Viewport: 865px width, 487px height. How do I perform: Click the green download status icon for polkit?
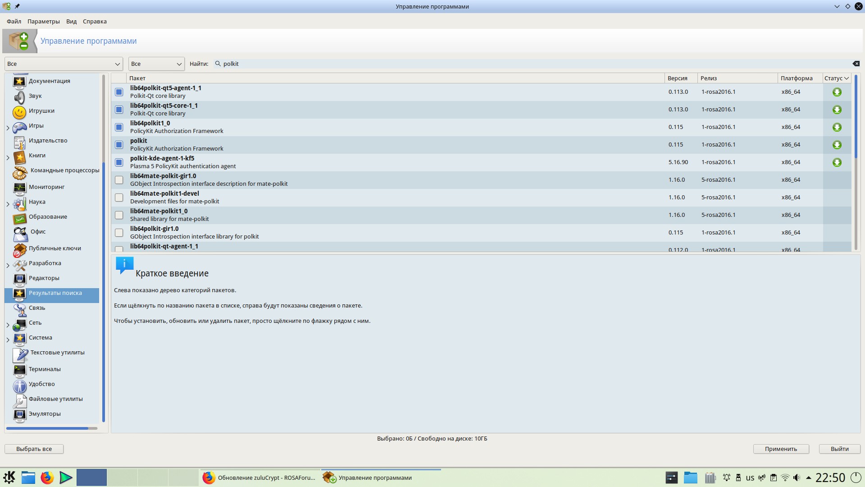coord(837,145)
